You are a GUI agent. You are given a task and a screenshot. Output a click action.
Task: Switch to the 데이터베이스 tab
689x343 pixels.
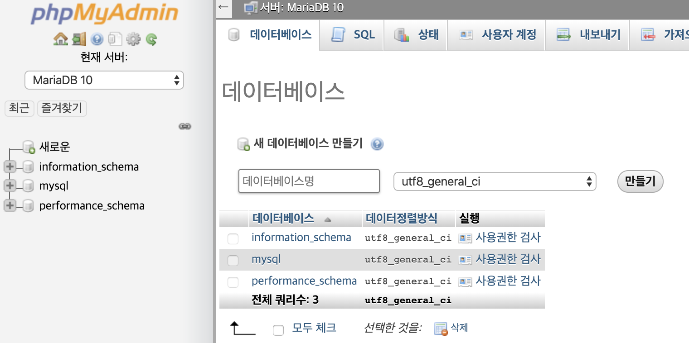point(269,35)
